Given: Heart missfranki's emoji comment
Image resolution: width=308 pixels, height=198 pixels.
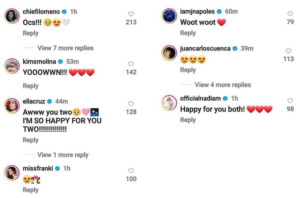Looking at the screenshot, I should pyautogui.click(x=131, y=171).
